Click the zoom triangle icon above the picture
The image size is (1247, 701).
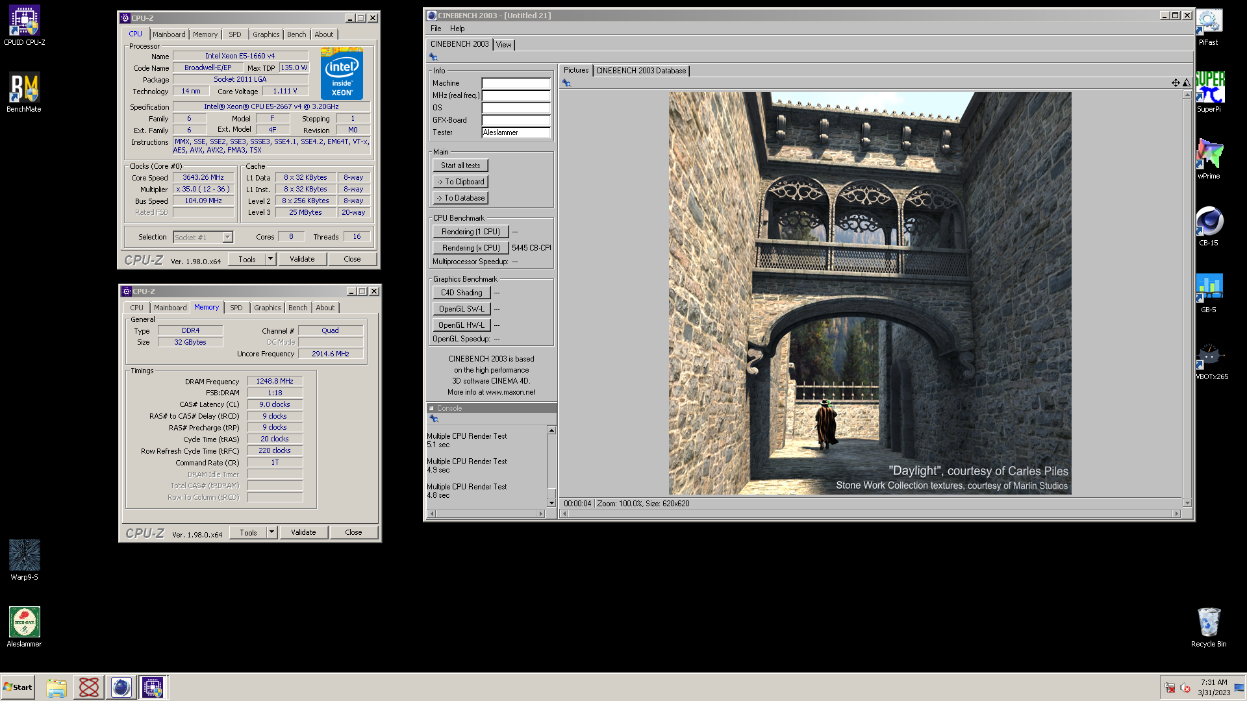click(1186, 82)
